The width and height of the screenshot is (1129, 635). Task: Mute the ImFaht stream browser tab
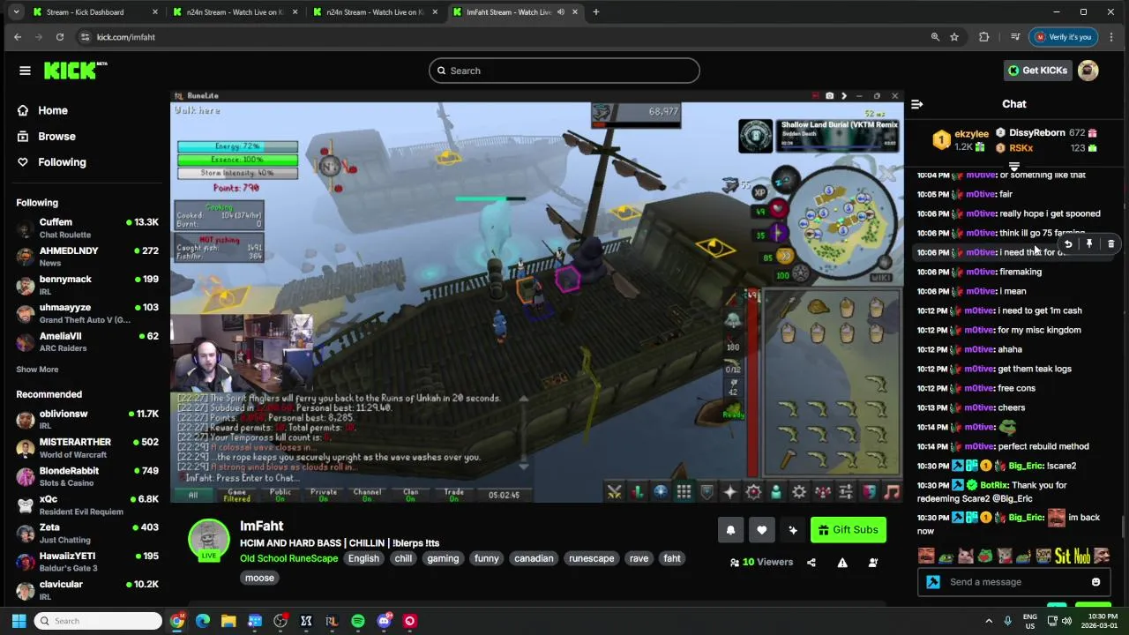click(x=561, y=12)
